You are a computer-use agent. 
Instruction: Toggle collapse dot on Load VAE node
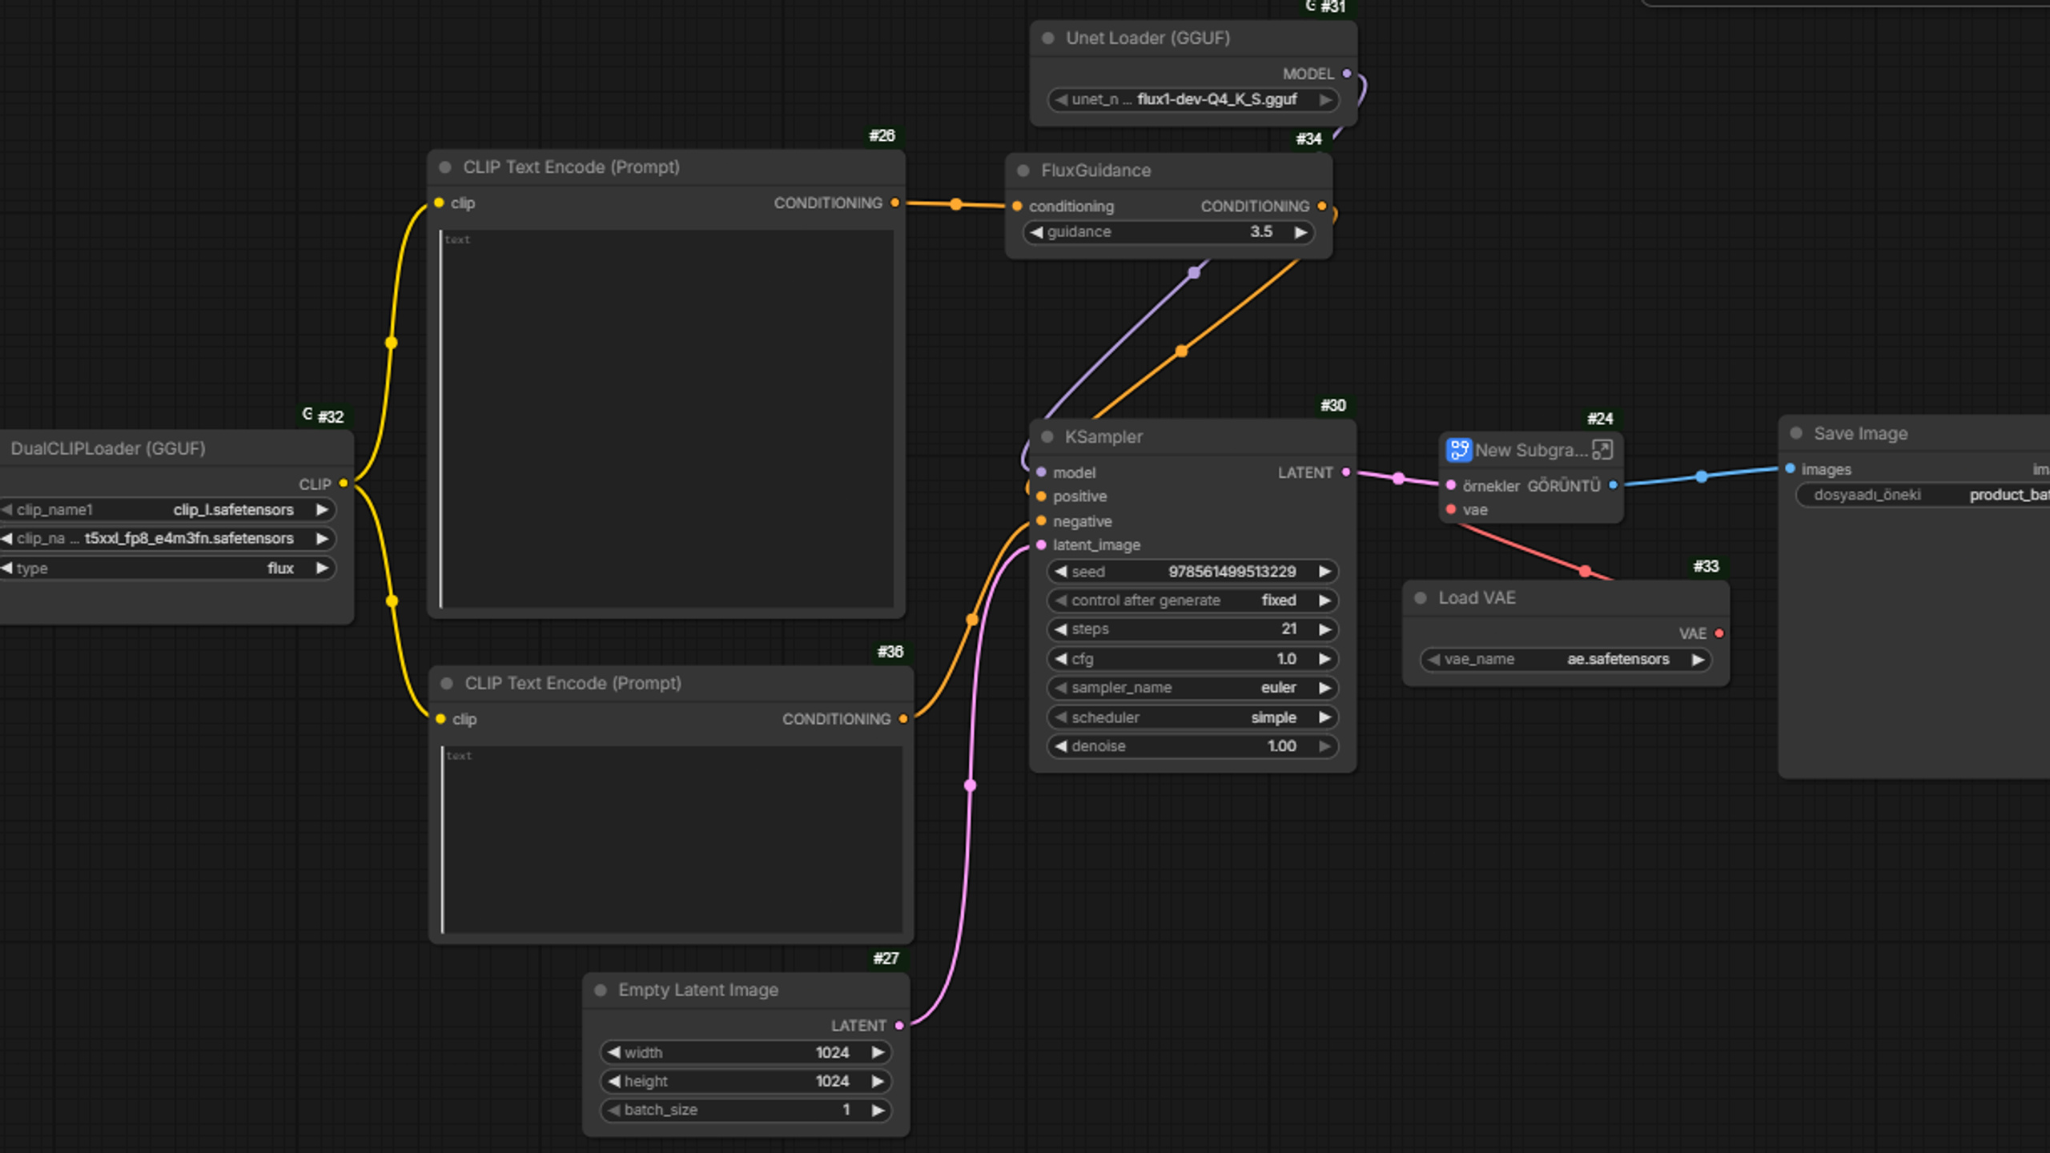1421,598
